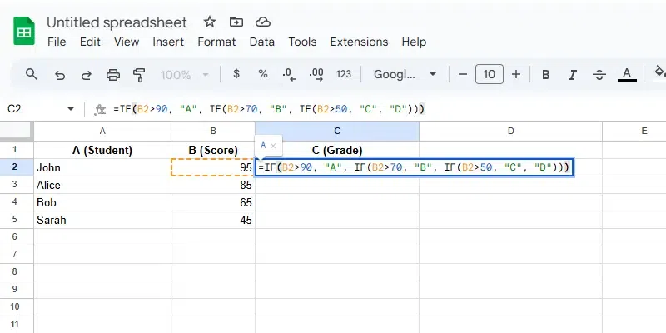This screenshot has height=333, width=666.
Task: Select column B header
Action: pyautogui.click(x=213, y=132)
